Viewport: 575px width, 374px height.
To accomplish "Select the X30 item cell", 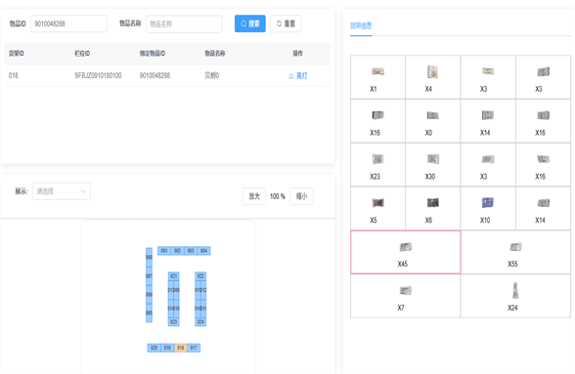I will [x=433, y=165].
